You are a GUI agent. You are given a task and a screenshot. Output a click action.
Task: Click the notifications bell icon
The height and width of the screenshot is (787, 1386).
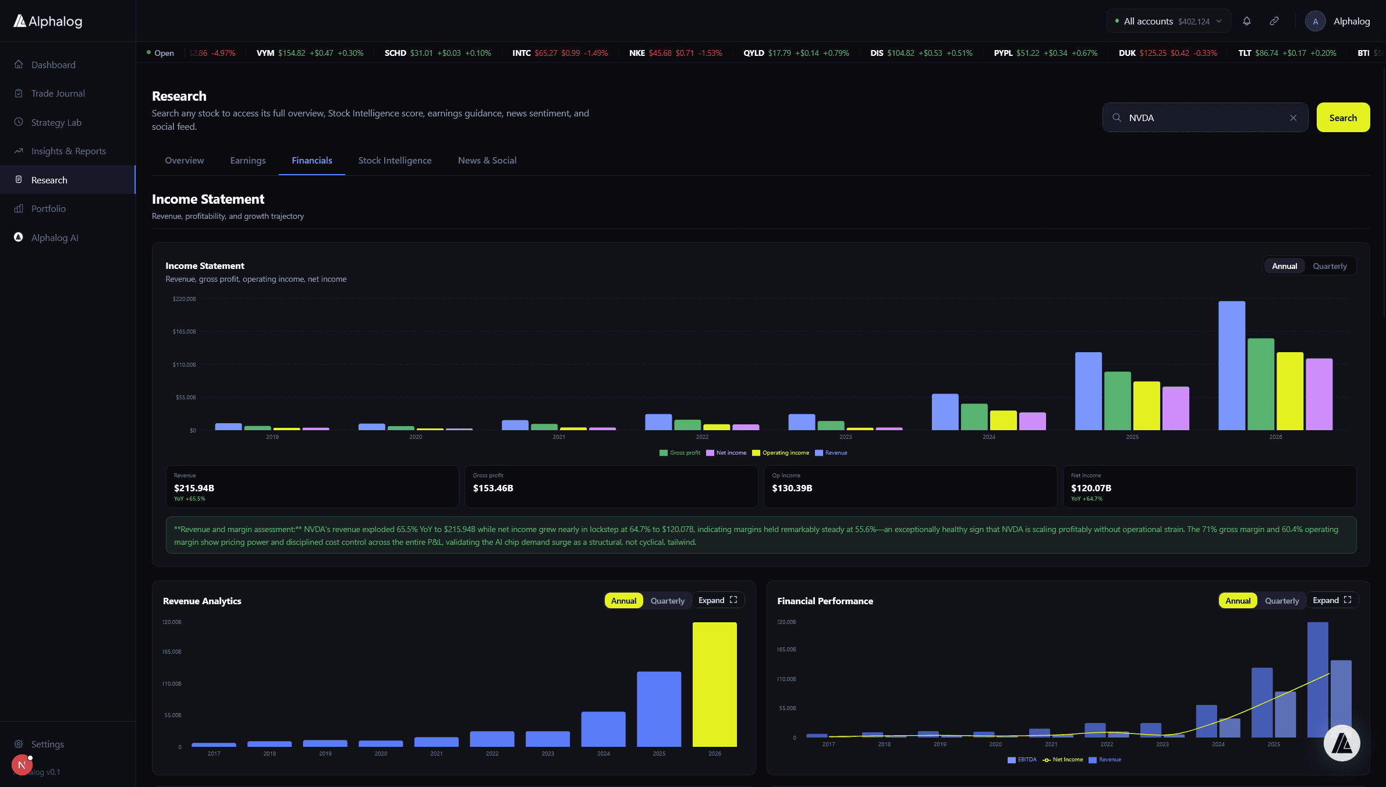pyautogui.click(x=1247, y=21)
